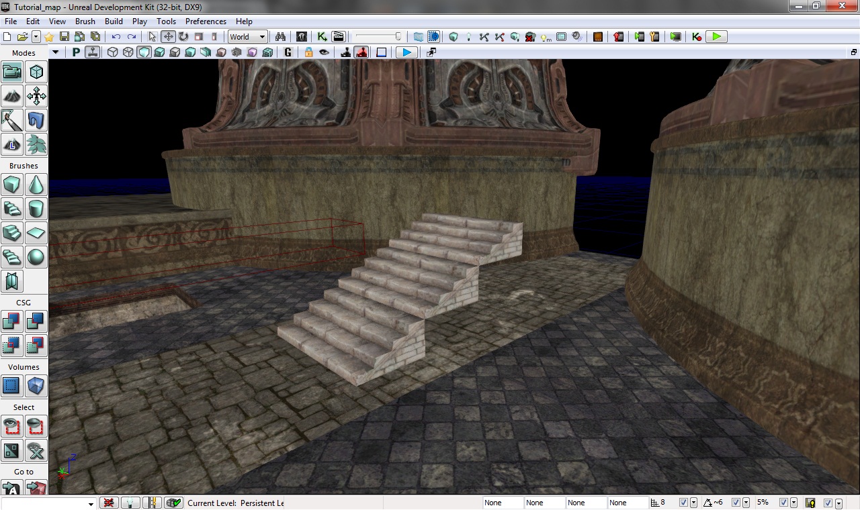Open the recent files dropdown arrow
The width and height of the screenshot is (860, 510).
(36, 37)
